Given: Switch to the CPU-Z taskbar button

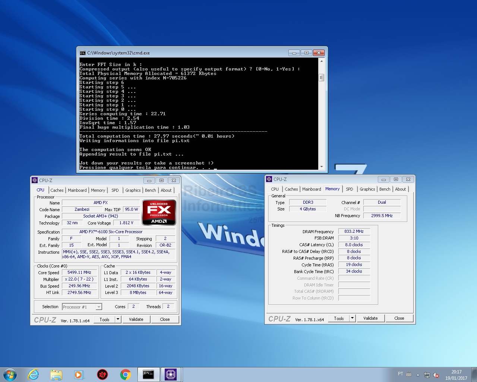Looking at the screenshot, I should click(171, 375).
